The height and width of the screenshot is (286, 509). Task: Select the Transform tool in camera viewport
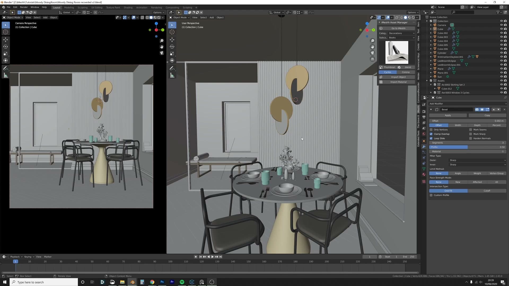click(6, 60)
